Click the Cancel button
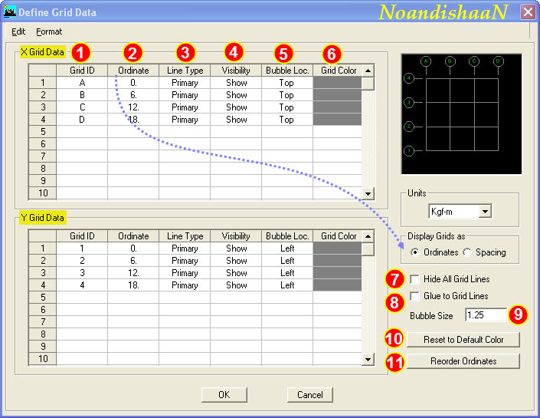Screen dimensions: 540x418 310,394
